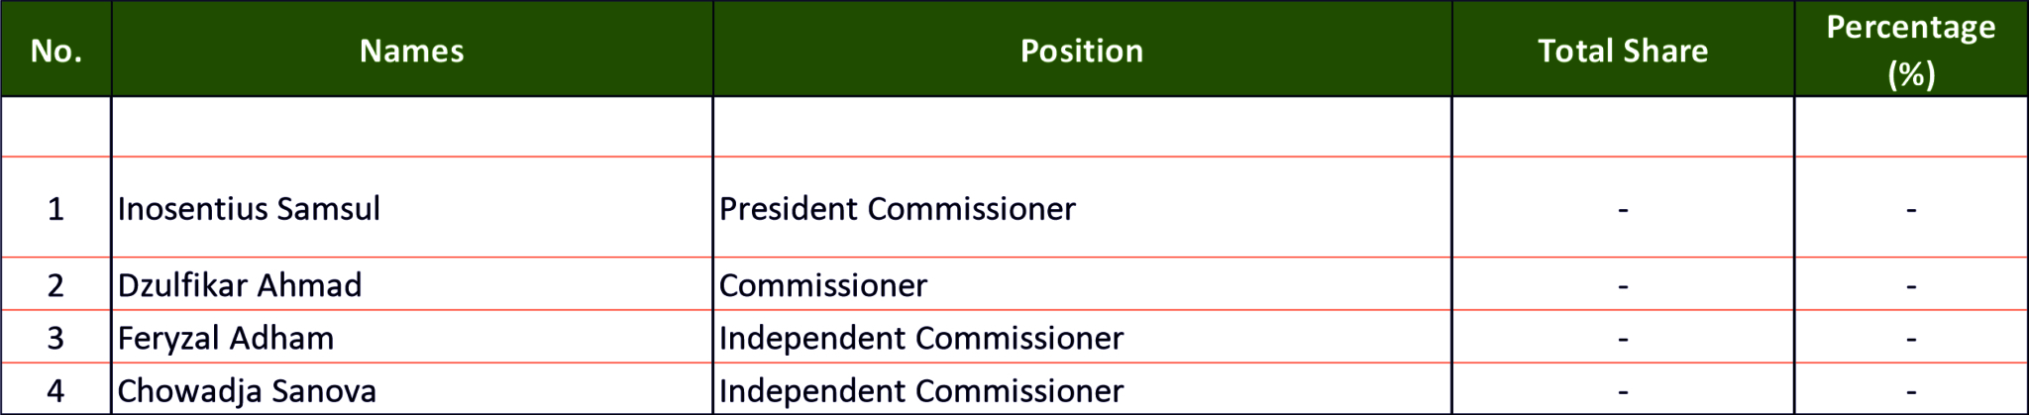Select the "Feryzal Adham" name cell
This screenshot has width=2029, height=415.
tap(226, 338)
